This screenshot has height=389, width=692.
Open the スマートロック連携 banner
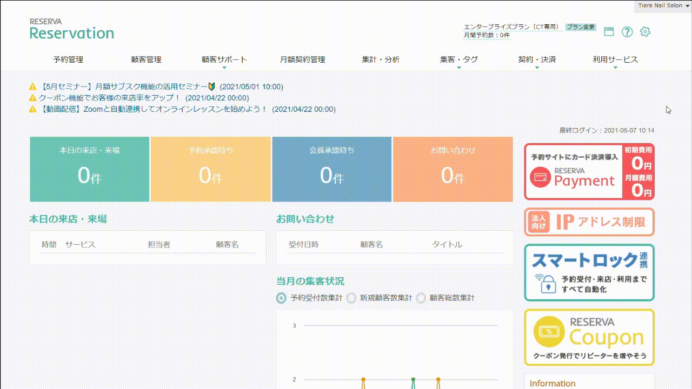tap(589, 273)
